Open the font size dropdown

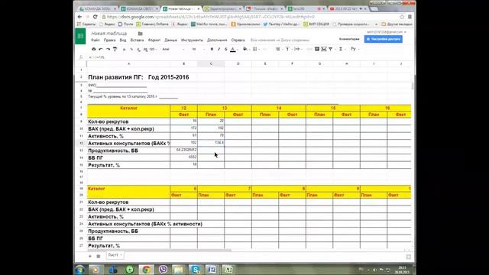tap(198, 49)
